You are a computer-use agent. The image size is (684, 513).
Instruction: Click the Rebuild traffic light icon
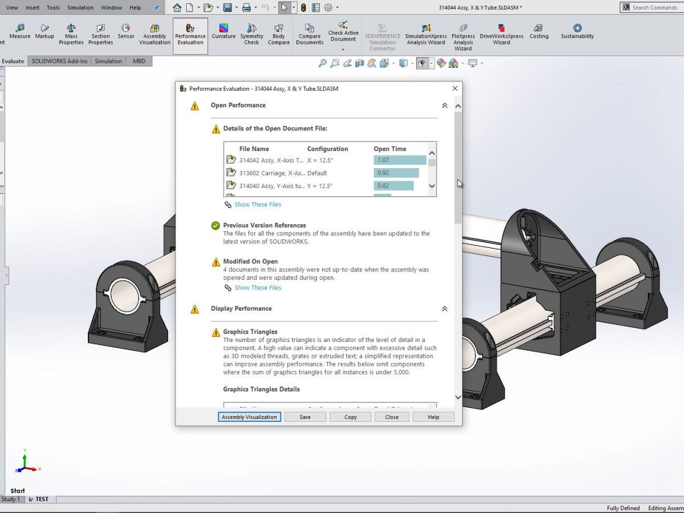303,7
